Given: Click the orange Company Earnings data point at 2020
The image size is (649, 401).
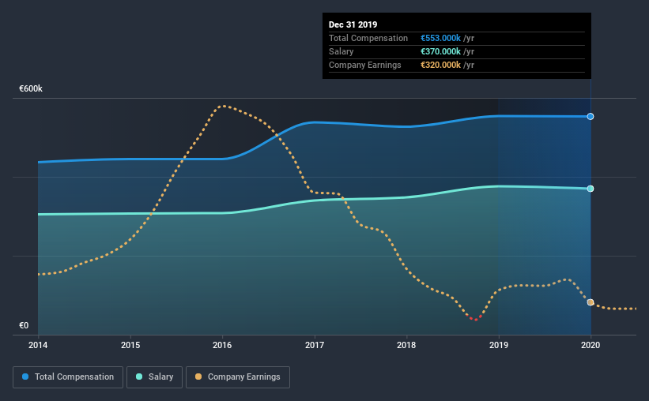Looking at the screenshot, I should (x=591, y=302).
